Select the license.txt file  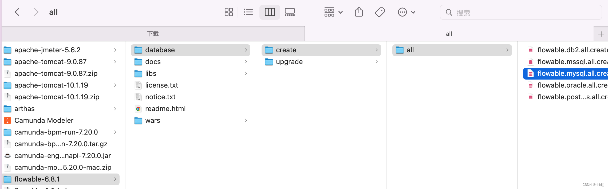[191, 85]
